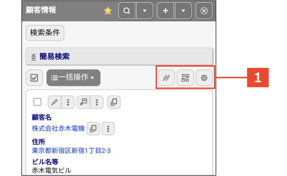
Task: Click the grid layout view icon
Action: tap(185, 78)
